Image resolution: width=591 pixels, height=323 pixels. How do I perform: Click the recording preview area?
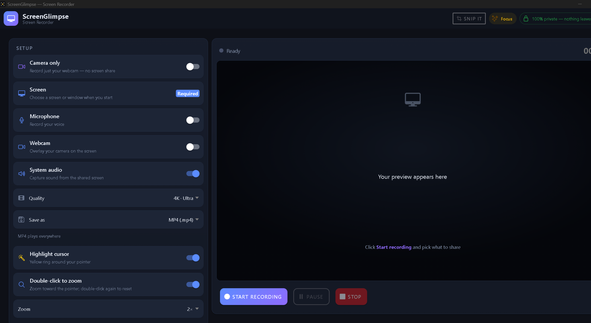(404, 171)
